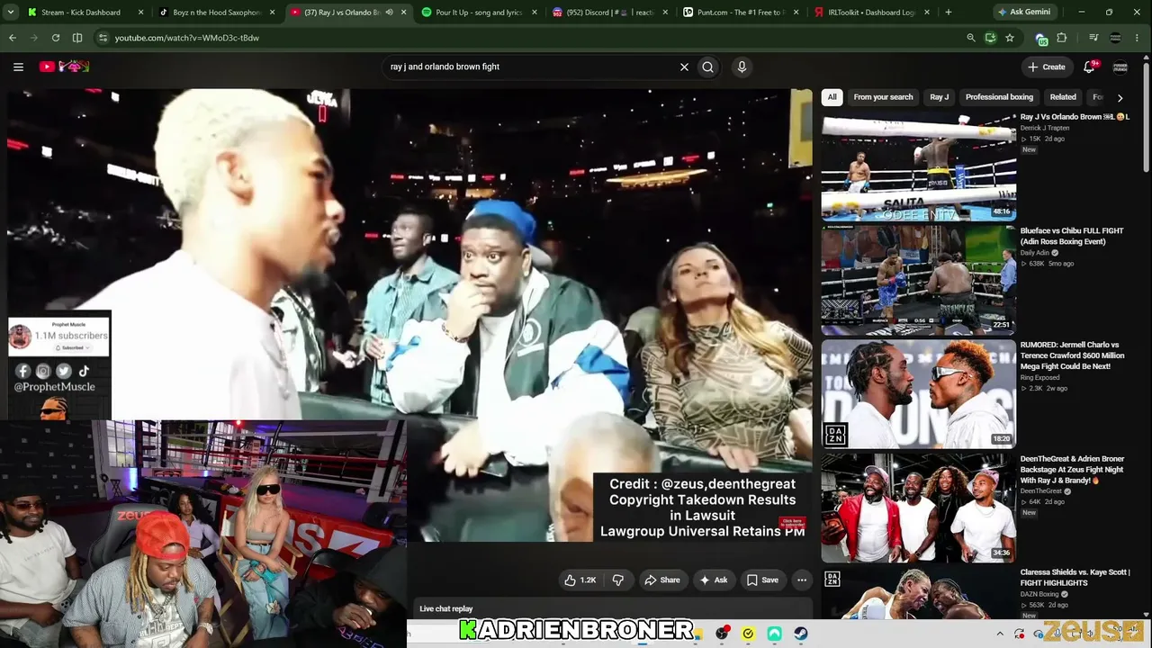Dislike the video with thumbs down
The width and height of the screenshot is (1152, 648).
618,580
